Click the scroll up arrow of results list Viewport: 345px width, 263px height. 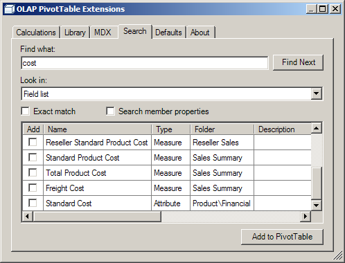tap(316, 128)
